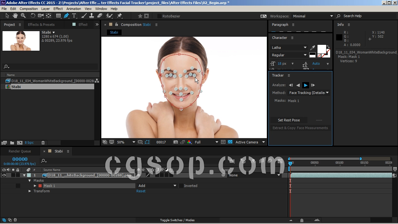Toggle the RotoBezier checkbox

click(159, 16)
